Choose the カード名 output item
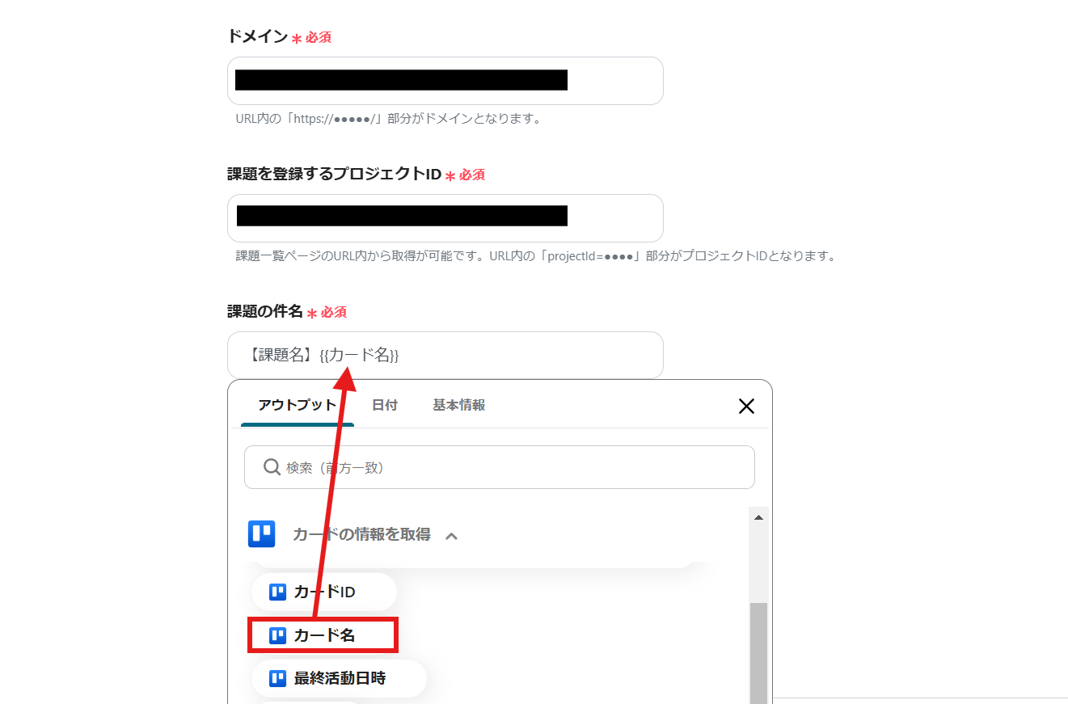The width and height of the screenshot is (1068, 704). point(323,635)
